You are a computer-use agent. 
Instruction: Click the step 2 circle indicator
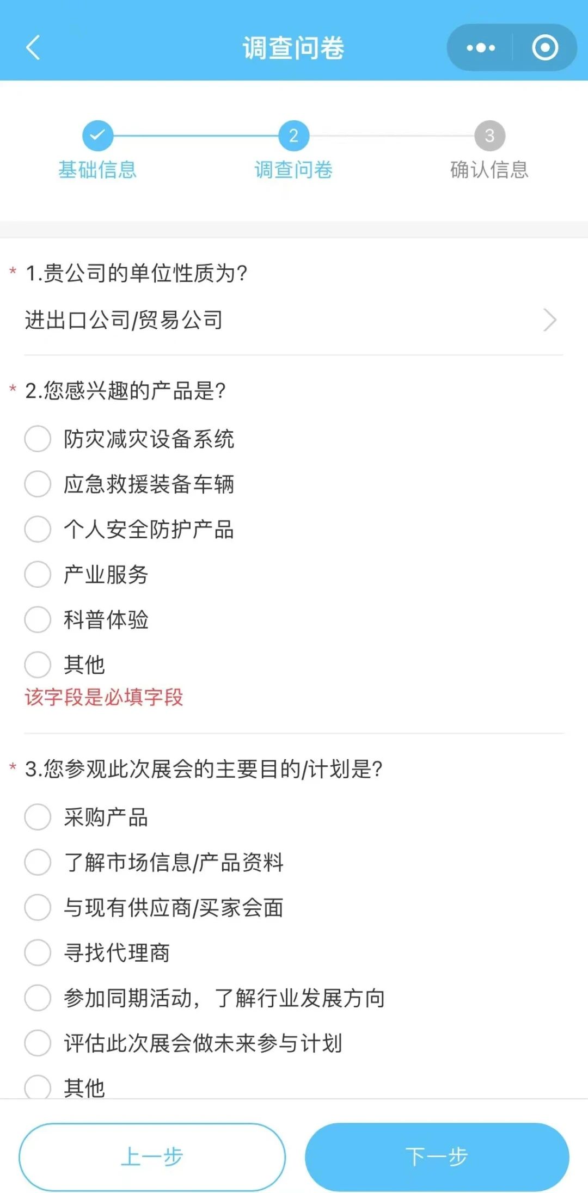point(294,136)
